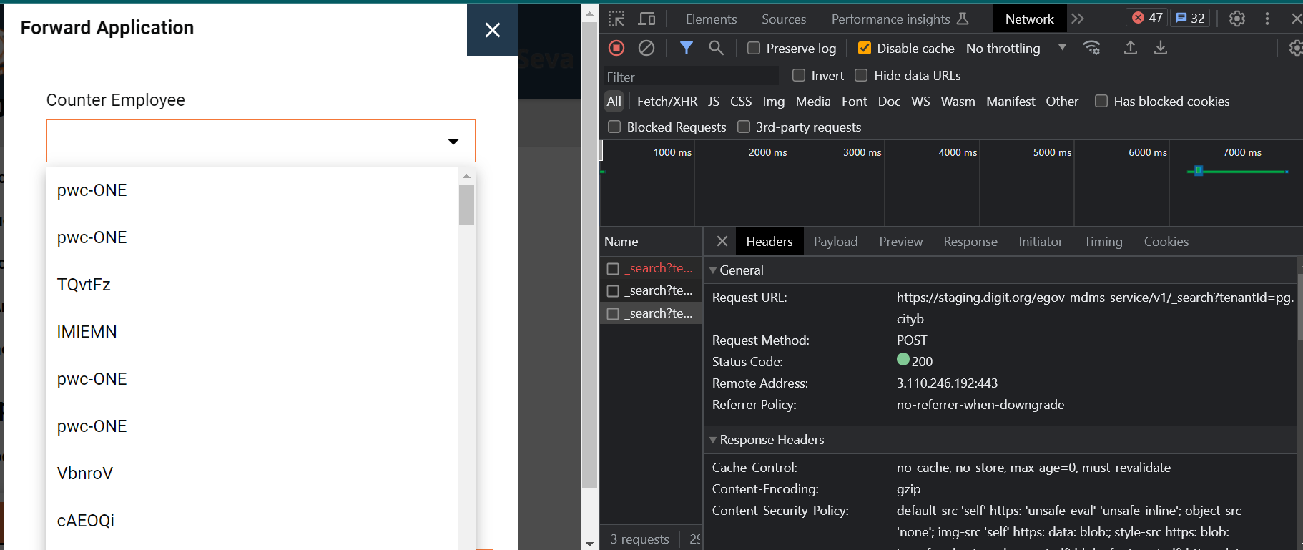Open the Counter Employee dropdown

pos(261,141)
